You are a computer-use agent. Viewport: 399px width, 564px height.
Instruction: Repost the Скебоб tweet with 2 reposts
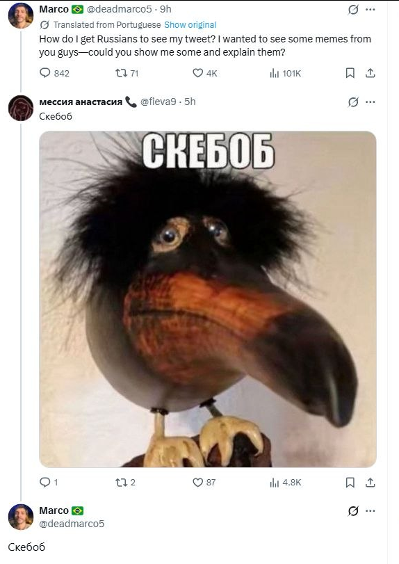coord(125,483)
